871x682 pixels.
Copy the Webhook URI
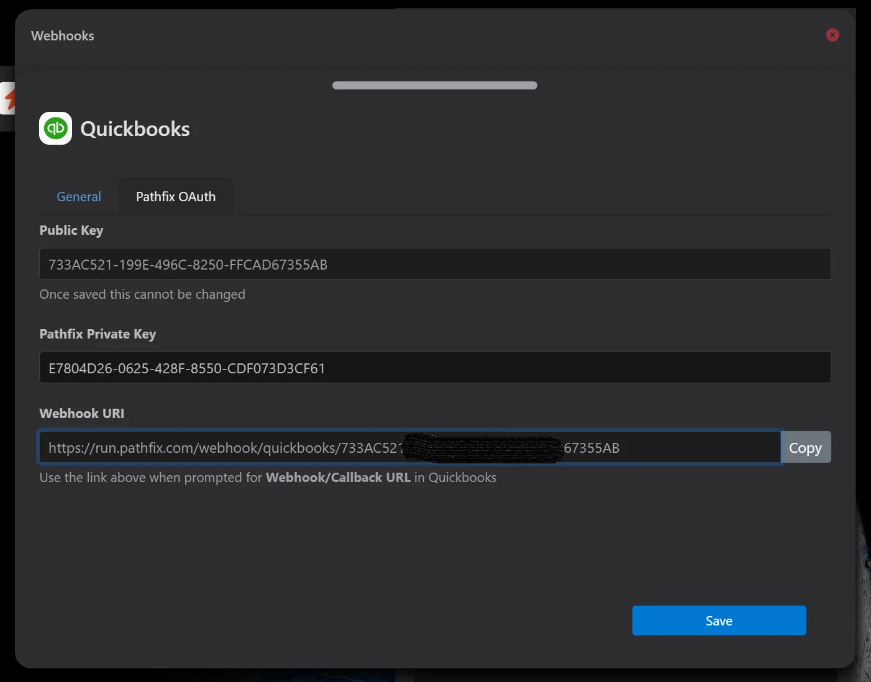pos(806,447)
